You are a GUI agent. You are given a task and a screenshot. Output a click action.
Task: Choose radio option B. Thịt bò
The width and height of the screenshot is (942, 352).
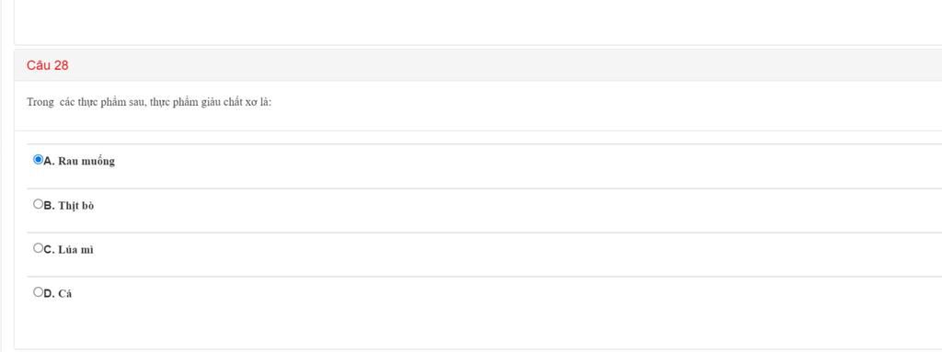pos(39,204)
